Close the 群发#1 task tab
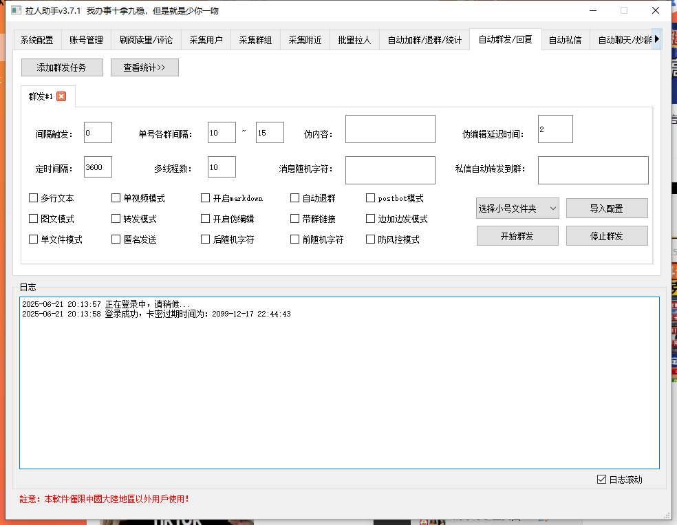Screen dimensions: 677x525 [x=61, y=96]
